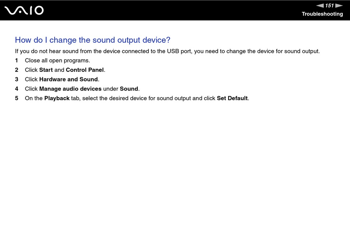Click bold Playback word in step 5
350x247 pixels.
coord(57,98)
